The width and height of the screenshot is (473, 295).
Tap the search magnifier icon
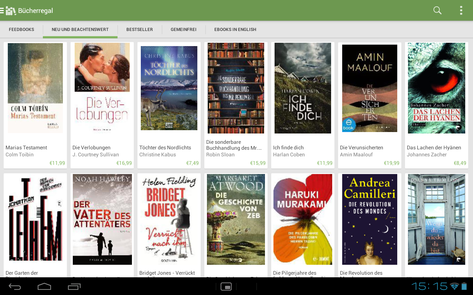(438, 10)
